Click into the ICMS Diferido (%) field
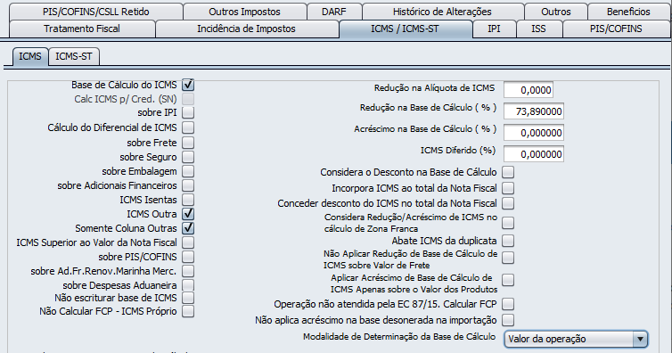The image size is (672, 353). pyautogui.click(x=534, y=154)
